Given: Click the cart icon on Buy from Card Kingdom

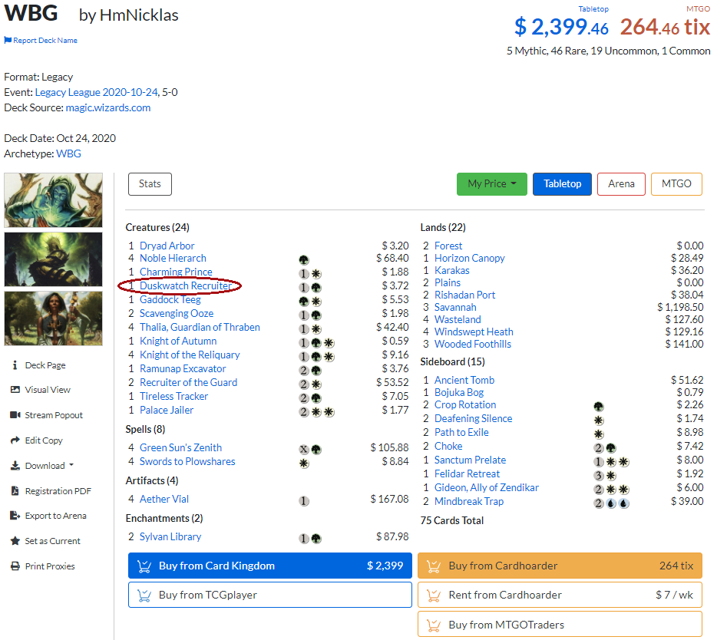Looking at the screenshot, I should (x=144, y=566).
